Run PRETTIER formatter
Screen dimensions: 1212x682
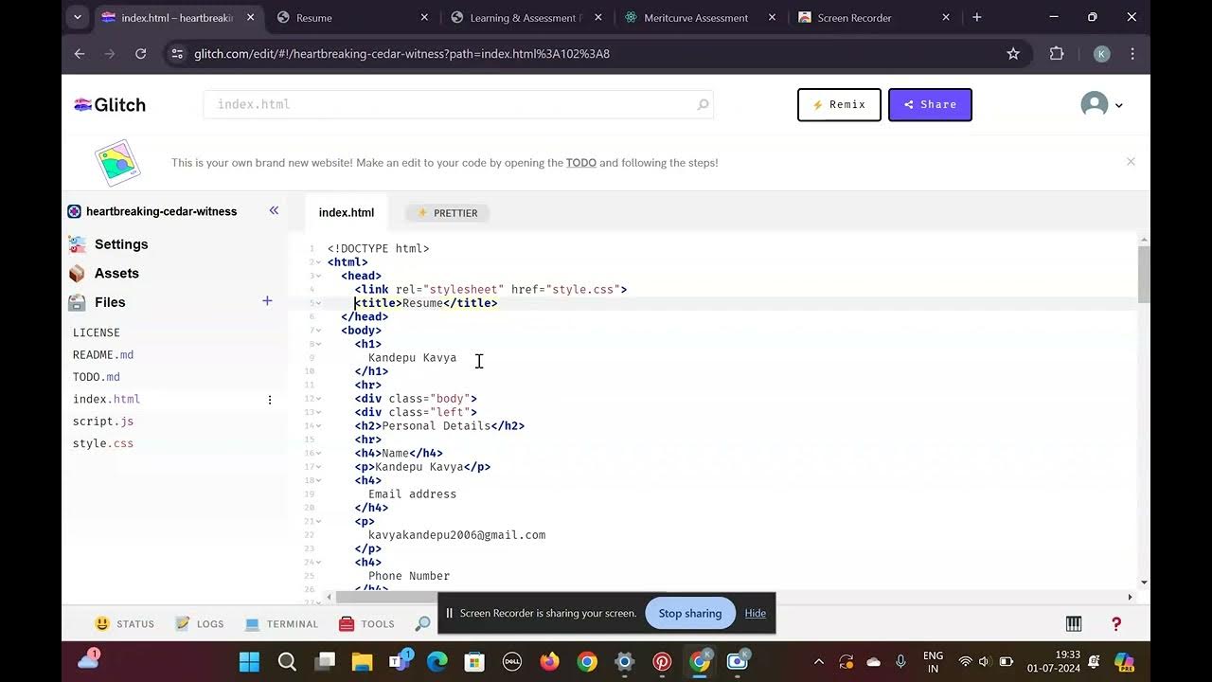448,213
